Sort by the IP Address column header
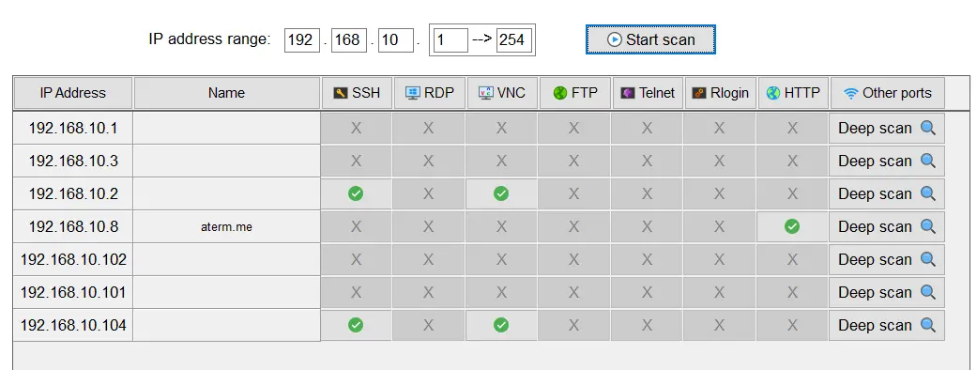 [x=73, y=93]
